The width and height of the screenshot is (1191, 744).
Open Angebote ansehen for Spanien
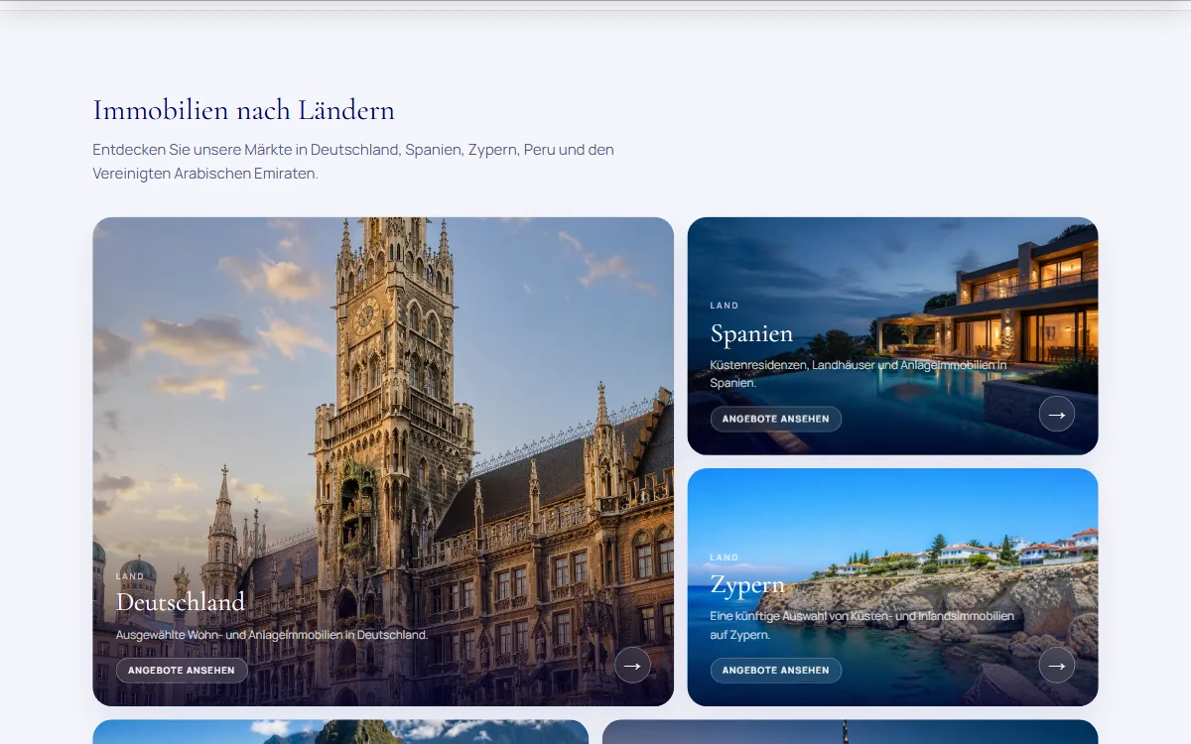click(x=776, y=419)
